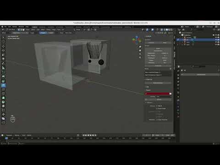Open the Keying dropdown in timeline

pyautogui.click(x=17, y=135)
